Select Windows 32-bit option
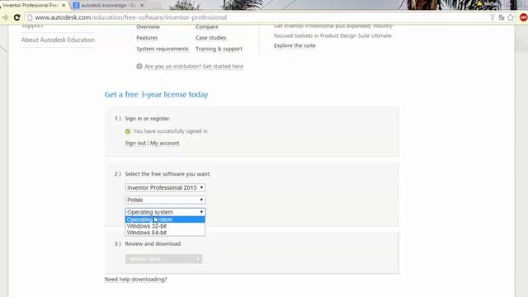Image resolution: width=528 pixels, height=297 pixels. pyautogui.click(x=165, y=226)
